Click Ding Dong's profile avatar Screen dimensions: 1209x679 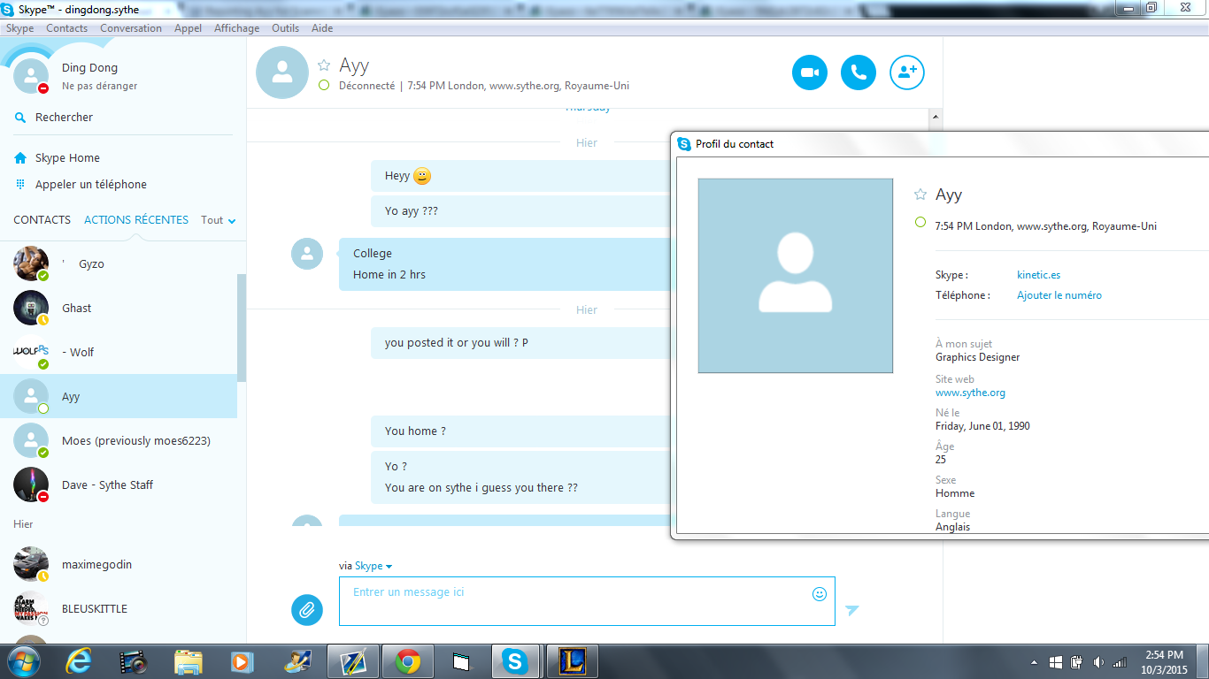[x=31, y=76]
